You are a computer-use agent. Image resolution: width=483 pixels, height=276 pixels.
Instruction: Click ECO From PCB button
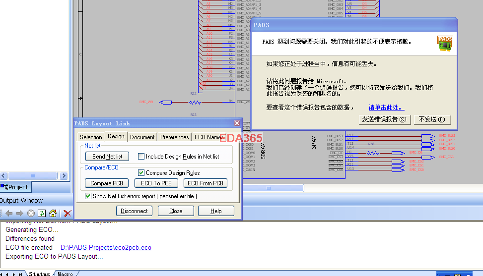pos(206,183)
